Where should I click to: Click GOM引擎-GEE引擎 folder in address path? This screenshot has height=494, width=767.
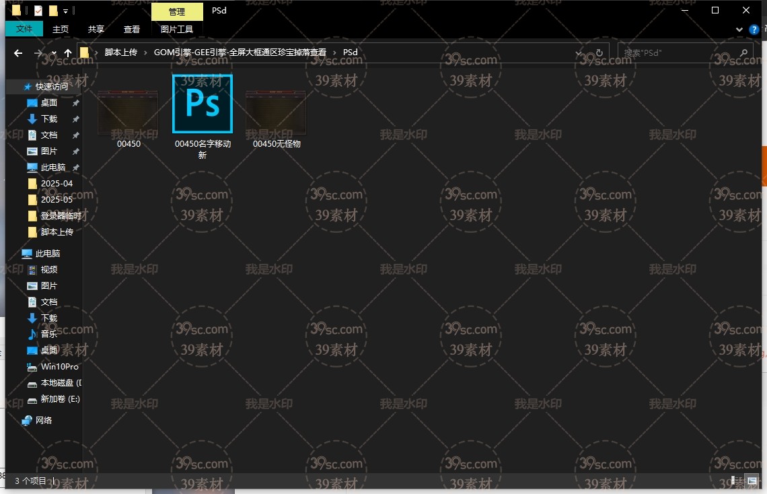coord(240,52)
